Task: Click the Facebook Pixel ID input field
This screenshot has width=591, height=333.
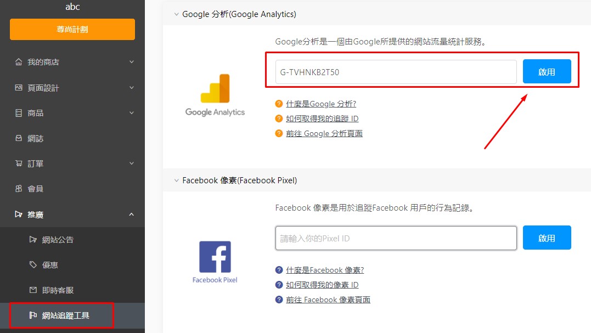Action: click(x=396, y=238)
